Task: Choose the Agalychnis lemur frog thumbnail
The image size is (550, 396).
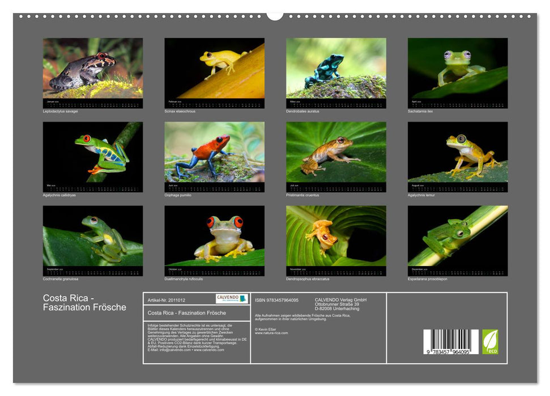Action: pyautogui.click(x=458, y=153)
